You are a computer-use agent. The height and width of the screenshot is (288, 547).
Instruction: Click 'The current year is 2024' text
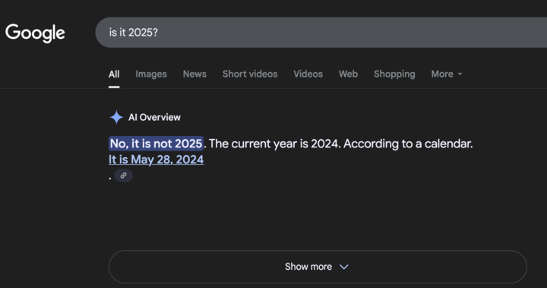pos(274,144)
